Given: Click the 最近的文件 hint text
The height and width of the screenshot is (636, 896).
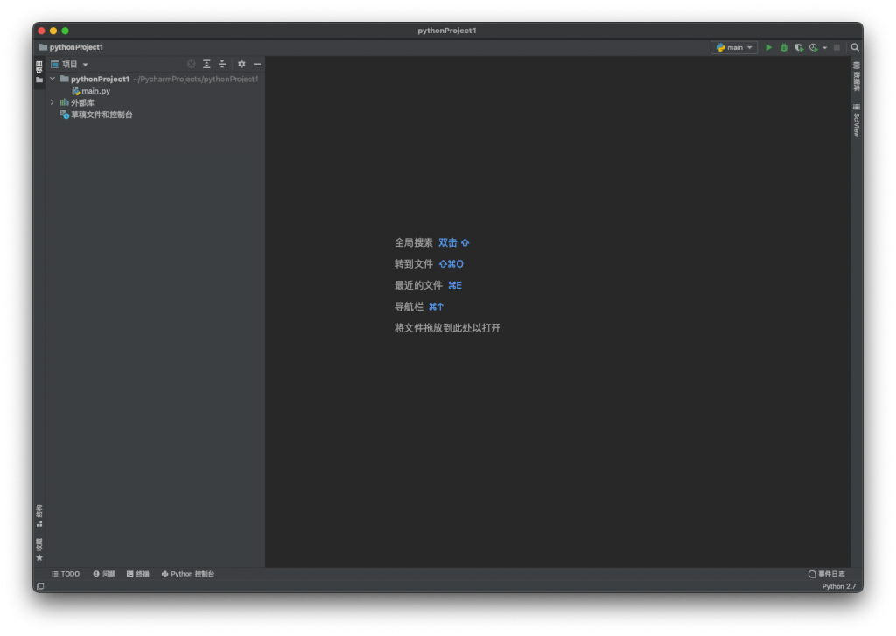Looking at the screenshot, I should tap(418, 285).
